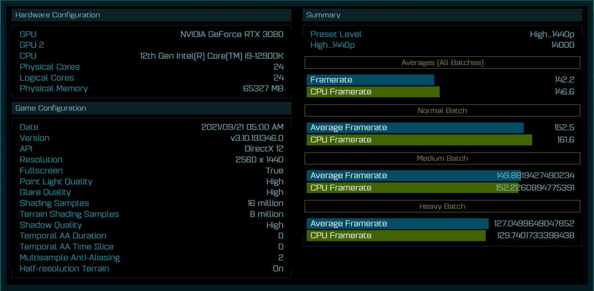
Task: Select the Game Configuration panel header
Action: coord(151,108)
